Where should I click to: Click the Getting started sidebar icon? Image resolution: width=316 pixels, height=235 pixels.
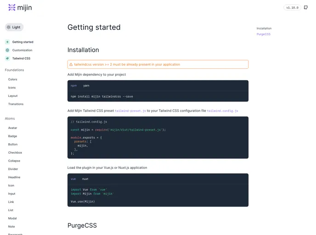coord(7,42)
